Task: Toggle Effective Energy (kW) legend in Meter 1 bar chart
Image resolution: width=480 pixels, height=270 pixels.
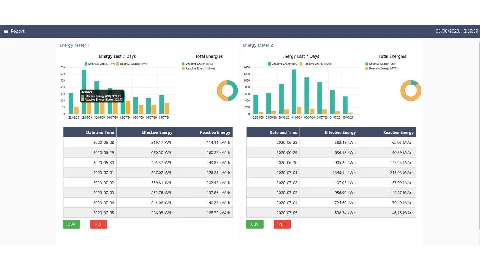Action: [100, 64]
